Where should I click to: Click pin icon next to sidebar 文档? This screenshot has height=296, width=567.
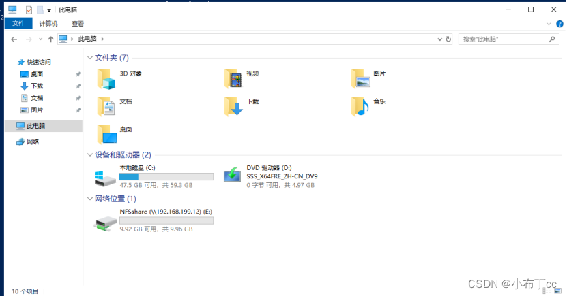coord(78,98)
